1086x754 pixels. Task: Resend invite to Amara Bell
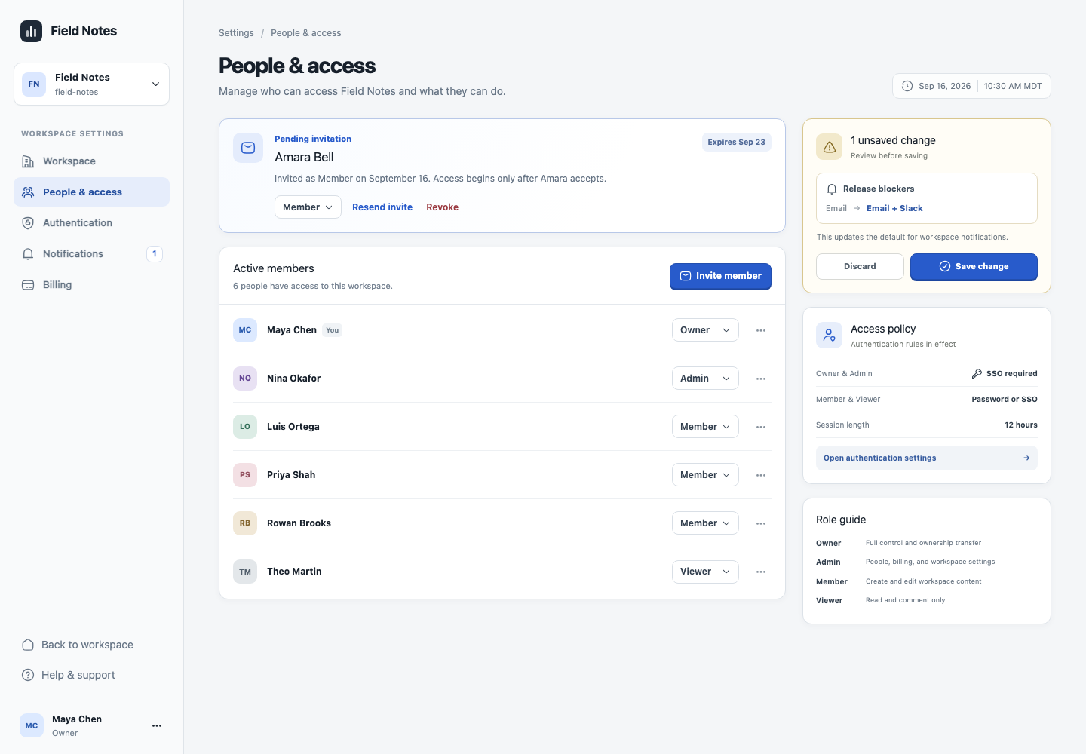pos(382,207)
